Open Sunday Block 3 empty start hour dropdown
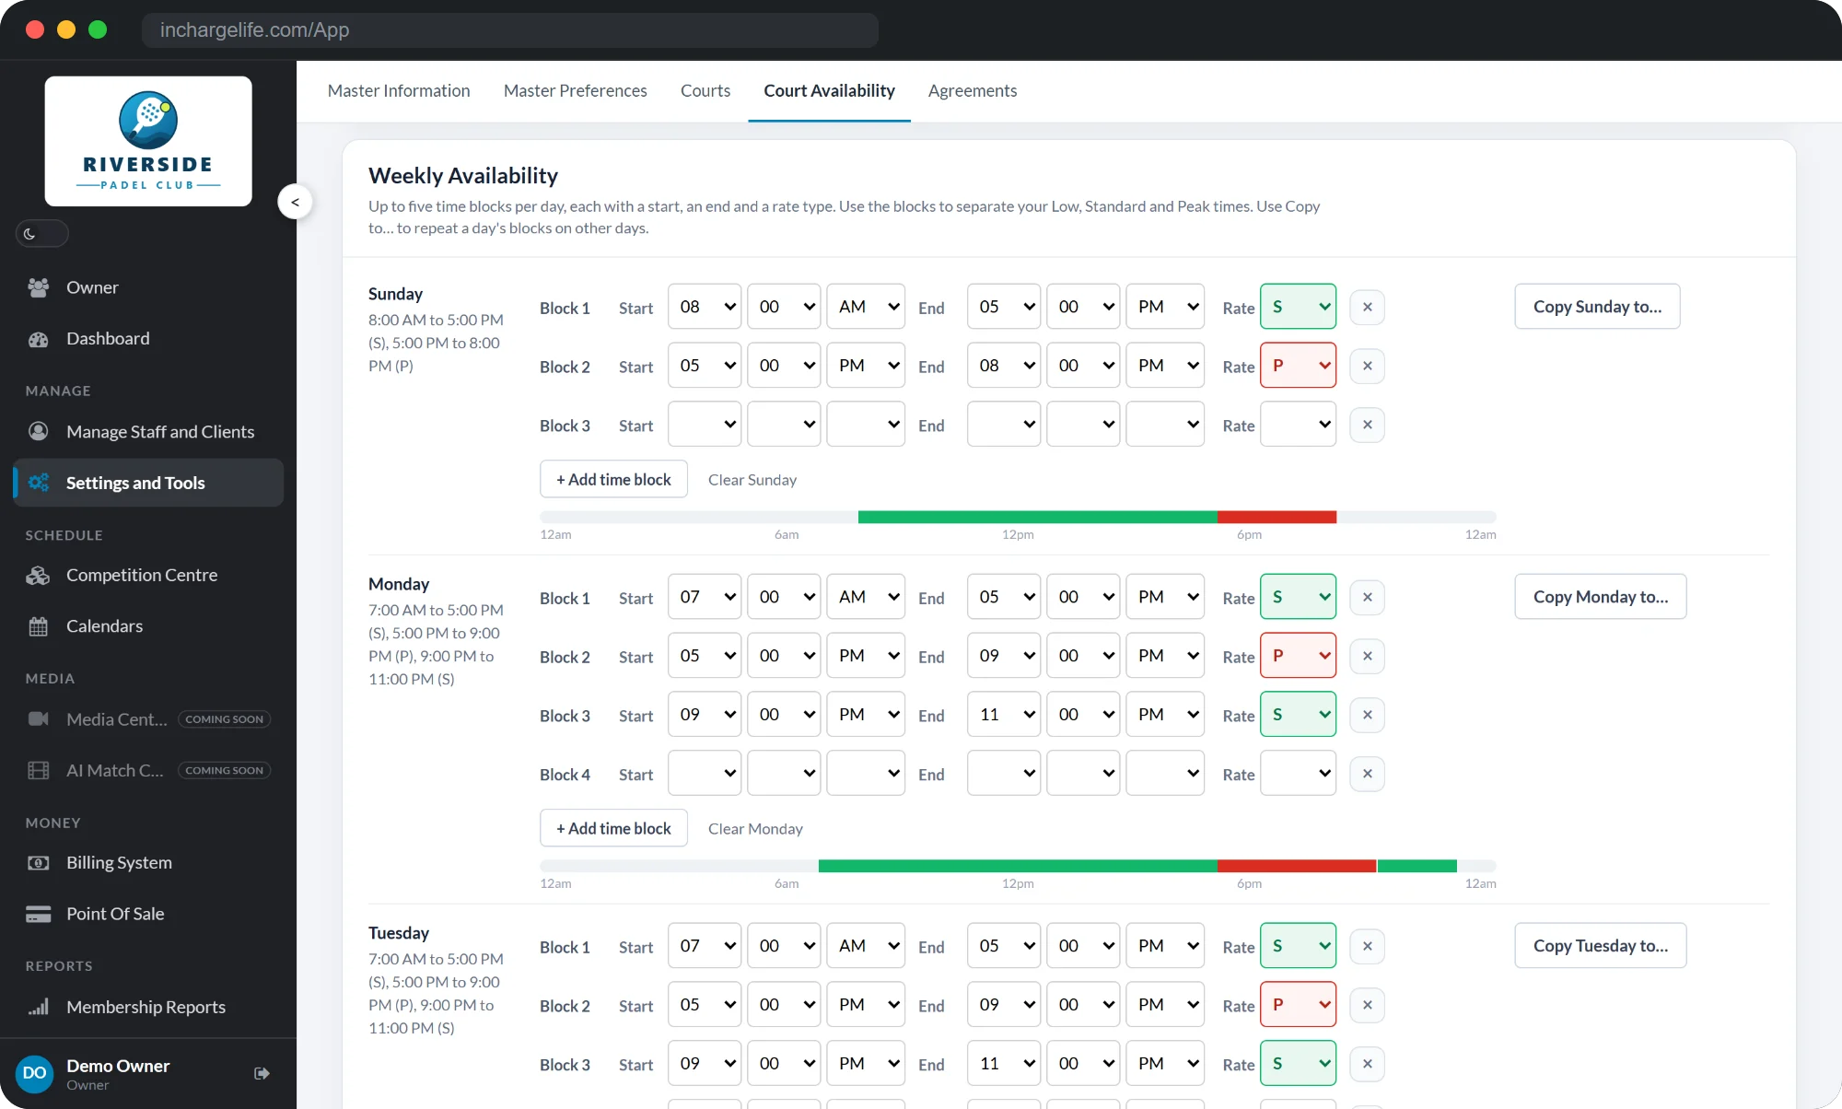The width and height of the screenshot is (1842, 1109). 705,425
